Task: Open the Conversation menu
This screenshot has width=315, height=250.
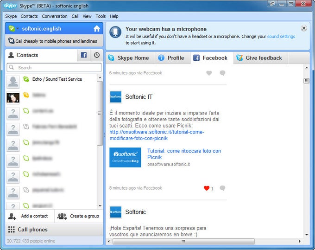Action: 55,16
